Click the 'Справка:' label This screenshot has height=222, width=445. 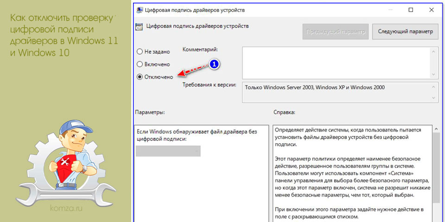pos(284,112)
